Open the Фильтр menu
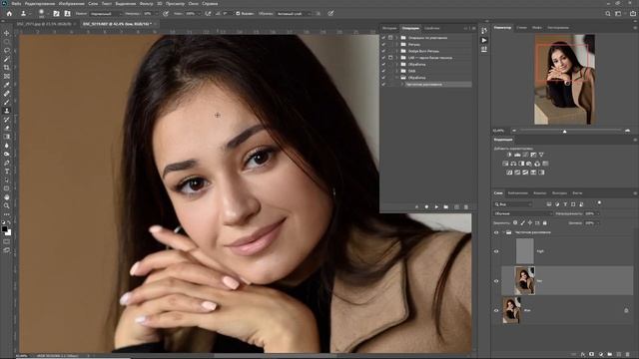639x359 pixels. (x=146, y=3)
